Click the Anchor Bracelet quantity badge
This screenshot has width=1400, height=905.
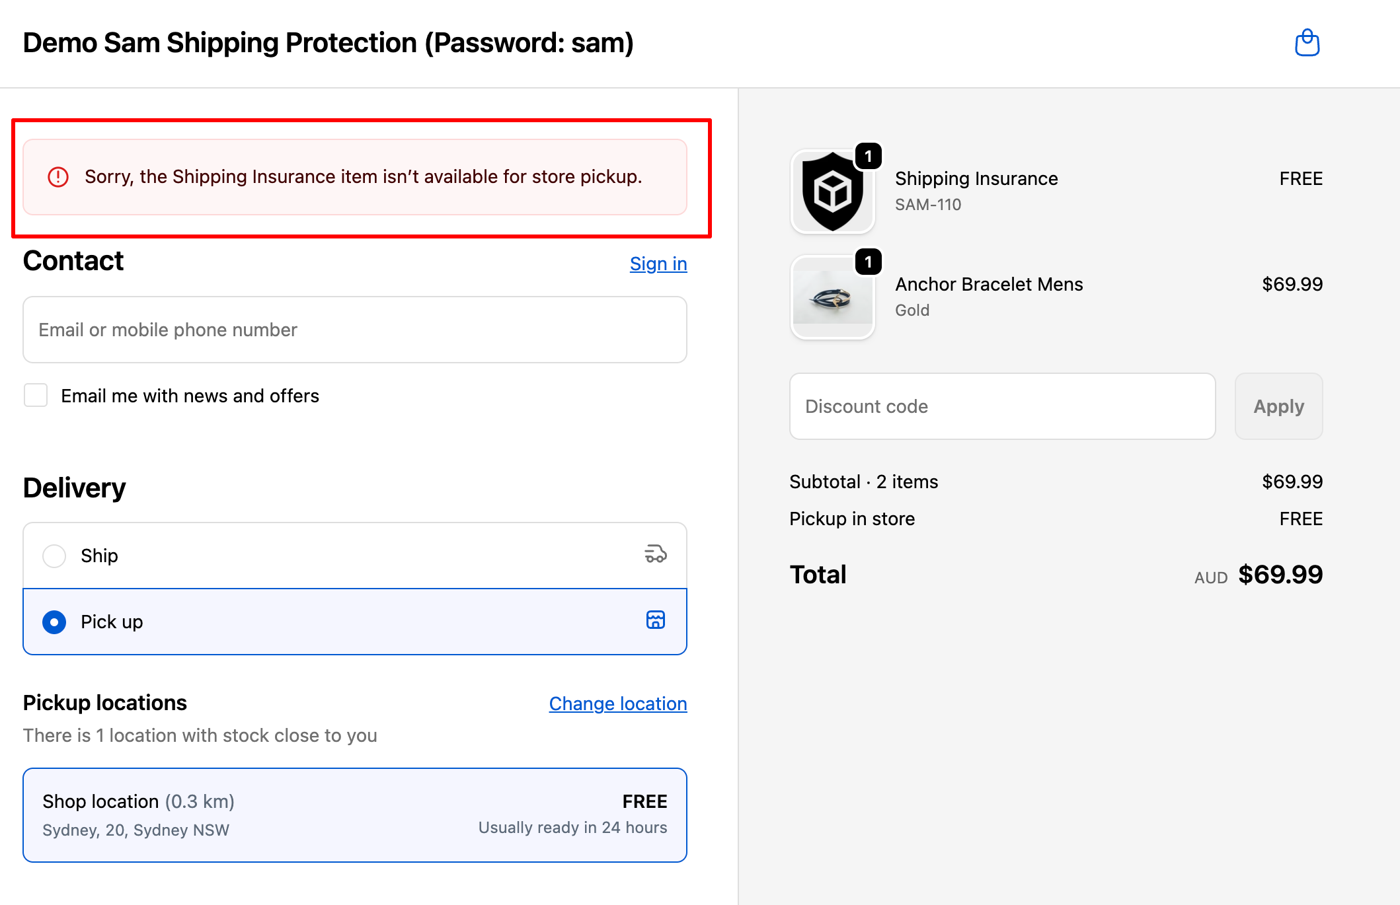pyautogui.click(x=868, y=262)
